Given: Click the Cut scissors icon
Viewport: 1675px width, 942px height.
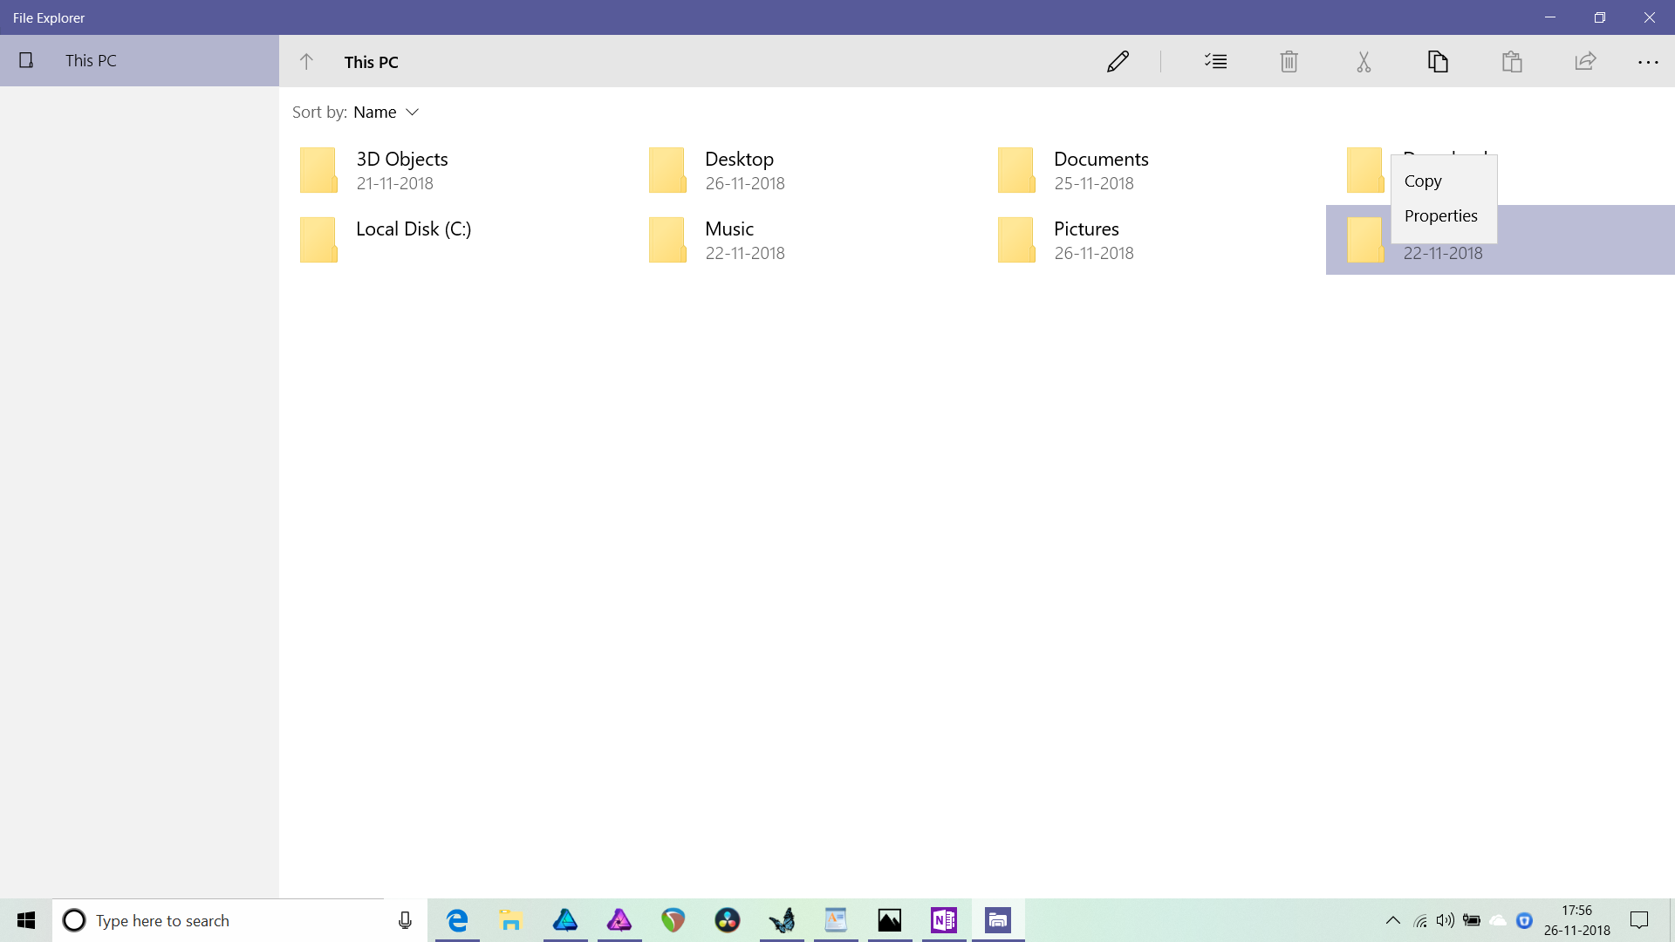Looking at the screenshot, I should 1364,61.
